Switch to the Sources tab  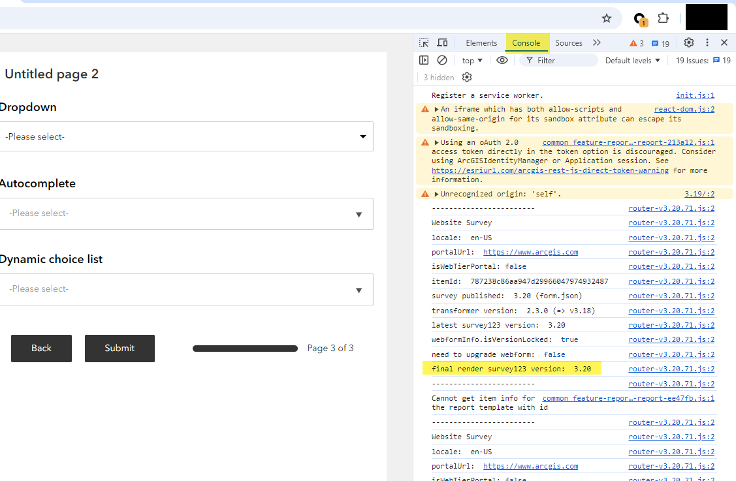[x=568, y=42]
